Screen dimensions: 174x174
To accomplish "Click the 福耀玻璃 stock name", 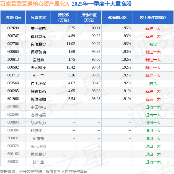I will (38, 52).
